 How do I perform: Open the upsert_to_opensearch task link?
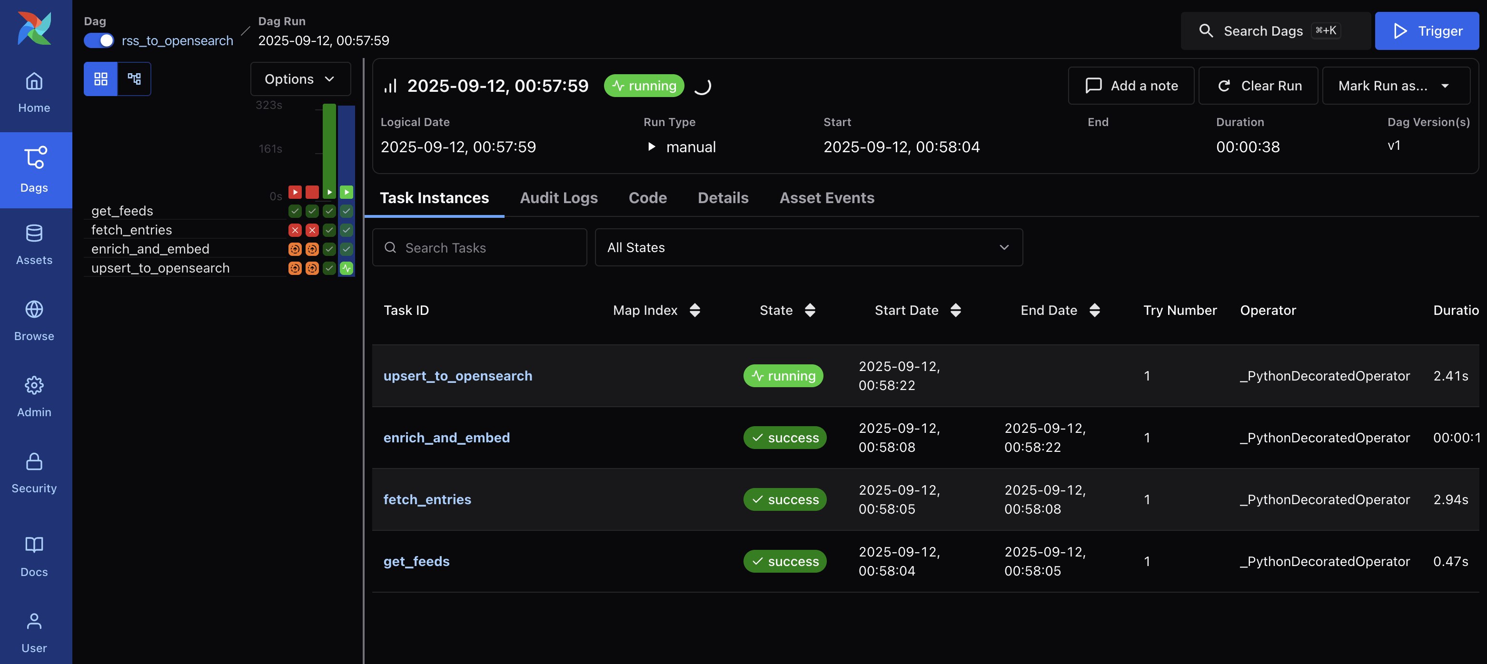[x=458, y=376]
